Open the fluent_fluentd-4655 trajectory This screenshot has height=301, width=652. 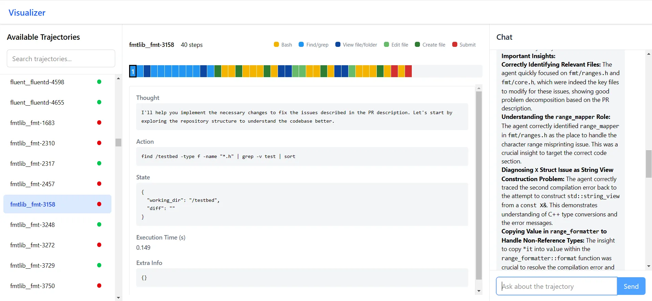(x=37, y=102)
